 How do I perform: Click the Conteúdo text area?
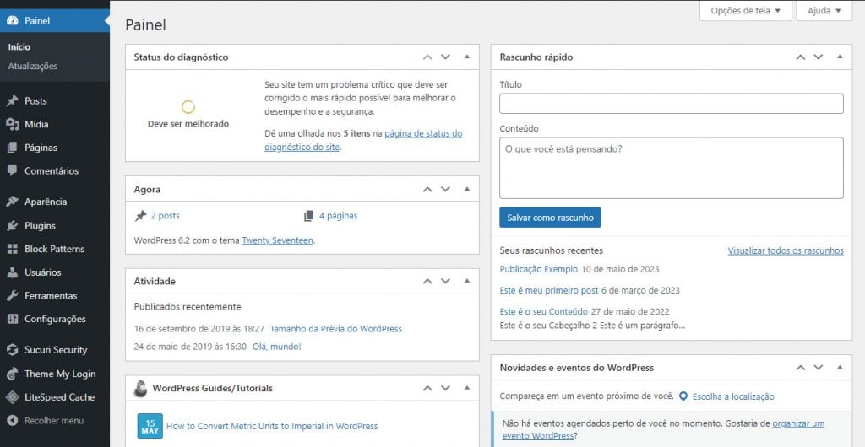pyautogui.click(x=672, y=168)
